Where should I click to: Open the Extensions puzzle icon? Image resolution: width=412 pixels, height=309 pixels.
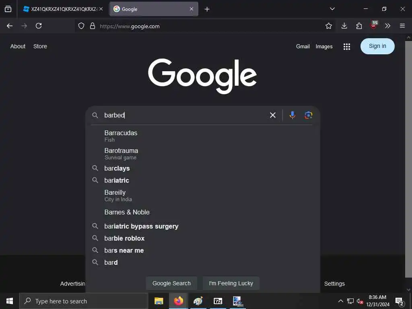pyautogui.click(x=359, y=26)
